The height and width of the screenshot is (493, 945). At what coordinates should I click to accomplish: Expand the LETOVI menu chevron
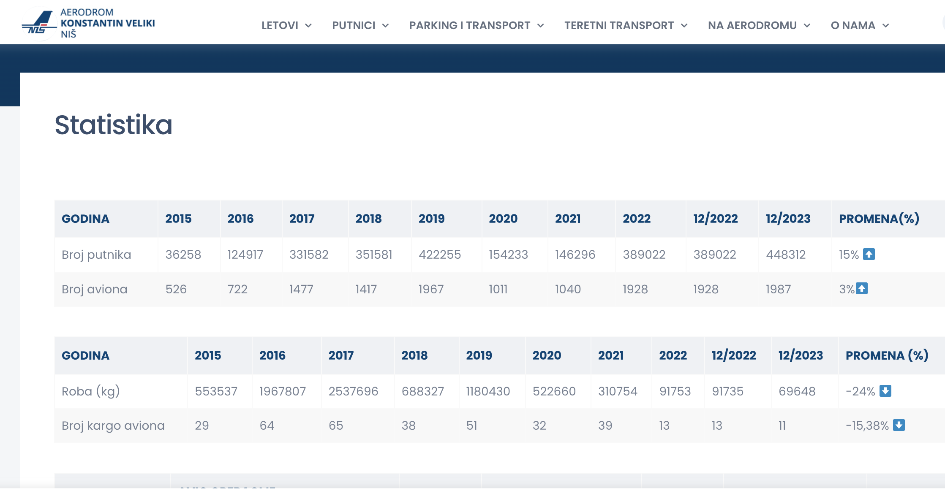coord(308,26)
